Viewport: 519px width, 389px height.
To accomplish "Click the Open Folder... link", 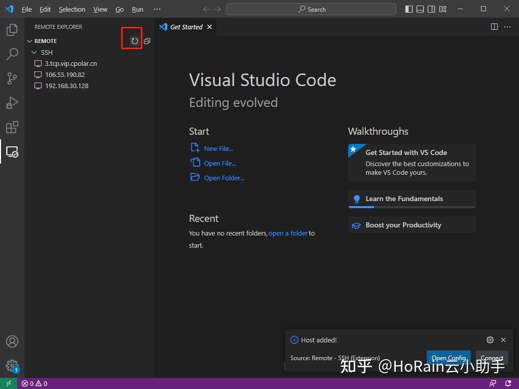I will [224, 178].
